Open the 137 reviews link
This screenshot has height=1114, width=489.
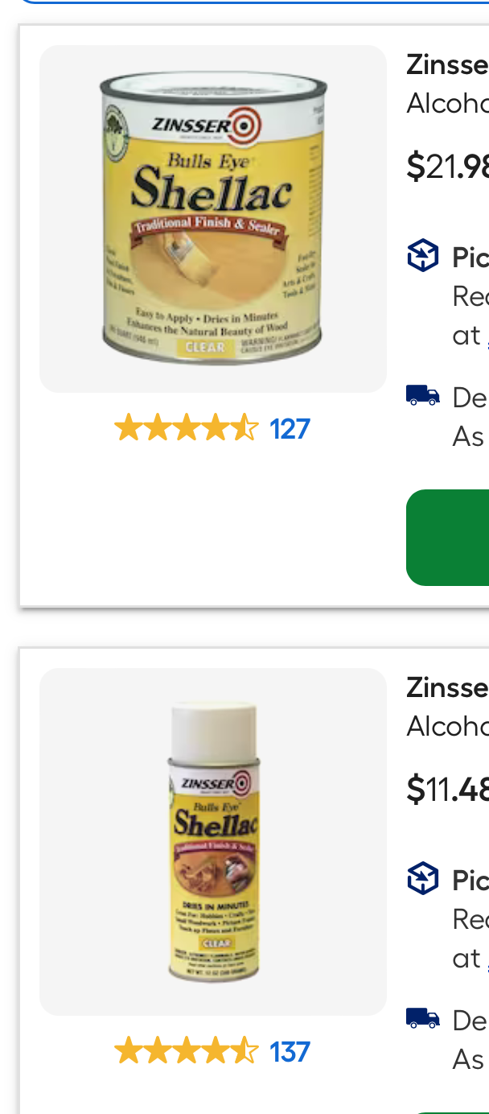tap(290, 1052)
